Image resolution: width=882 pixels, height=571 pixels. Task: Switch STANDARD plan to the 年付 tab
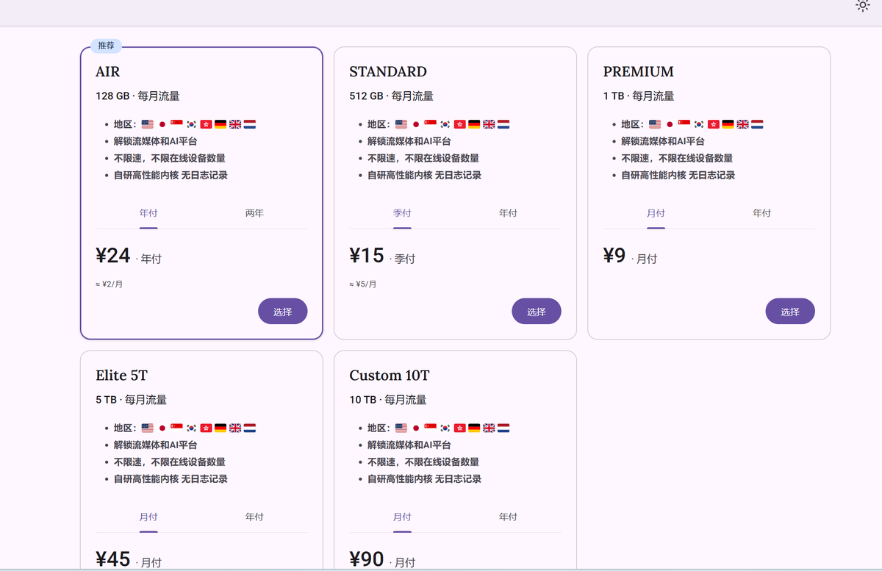click(x=508, y=213)
